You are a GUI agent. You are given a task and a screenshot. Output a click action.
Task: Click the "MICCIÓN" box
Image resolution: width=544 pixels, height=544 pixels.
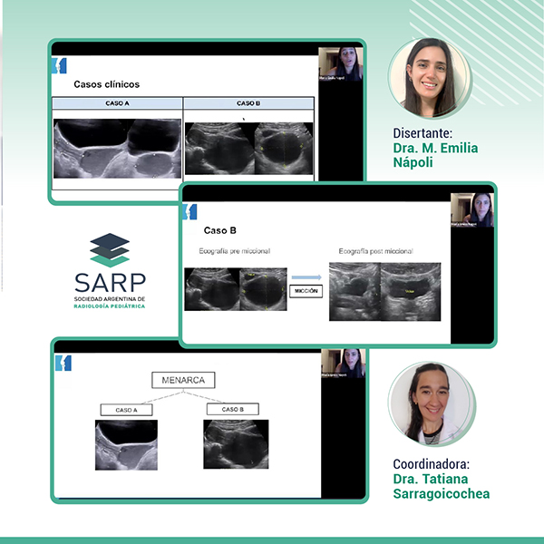click(306, 291)
